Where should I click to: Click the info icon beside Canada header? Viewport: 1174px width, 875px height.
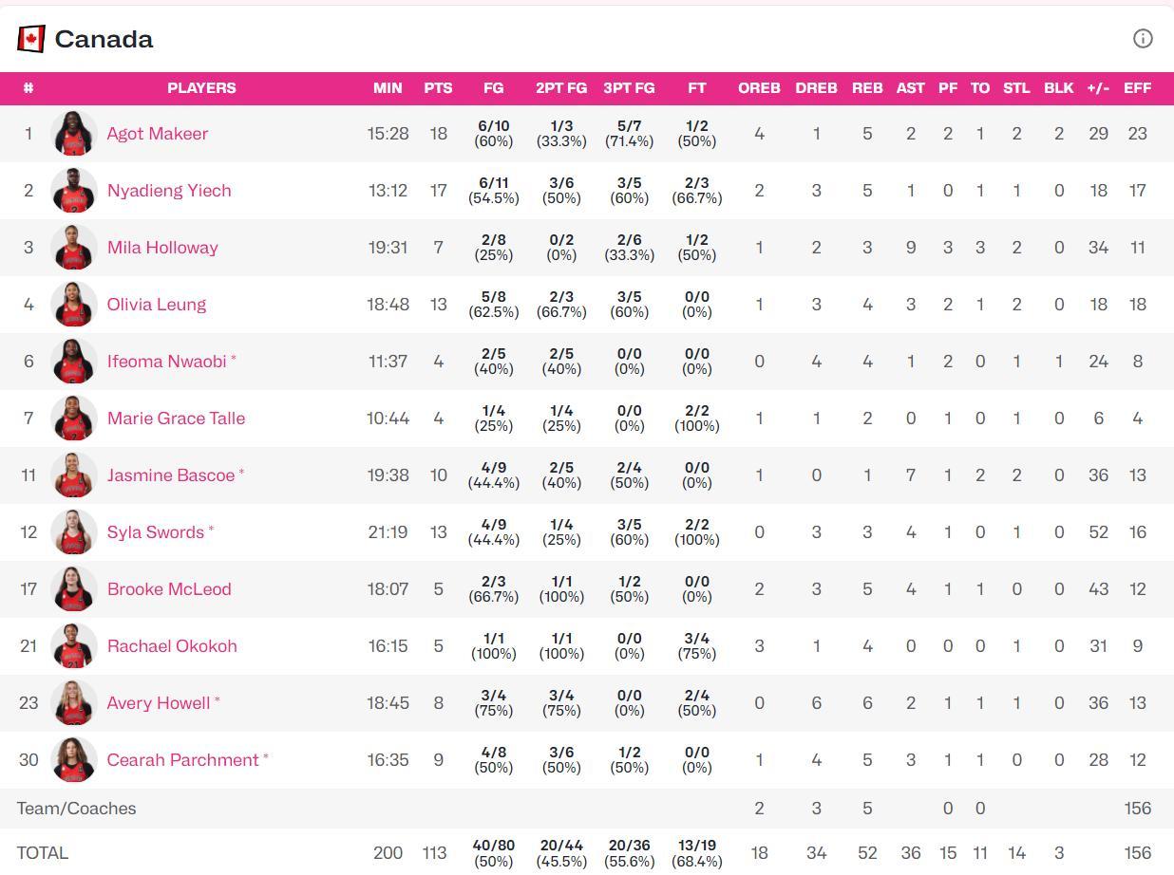coord(1143,38)
